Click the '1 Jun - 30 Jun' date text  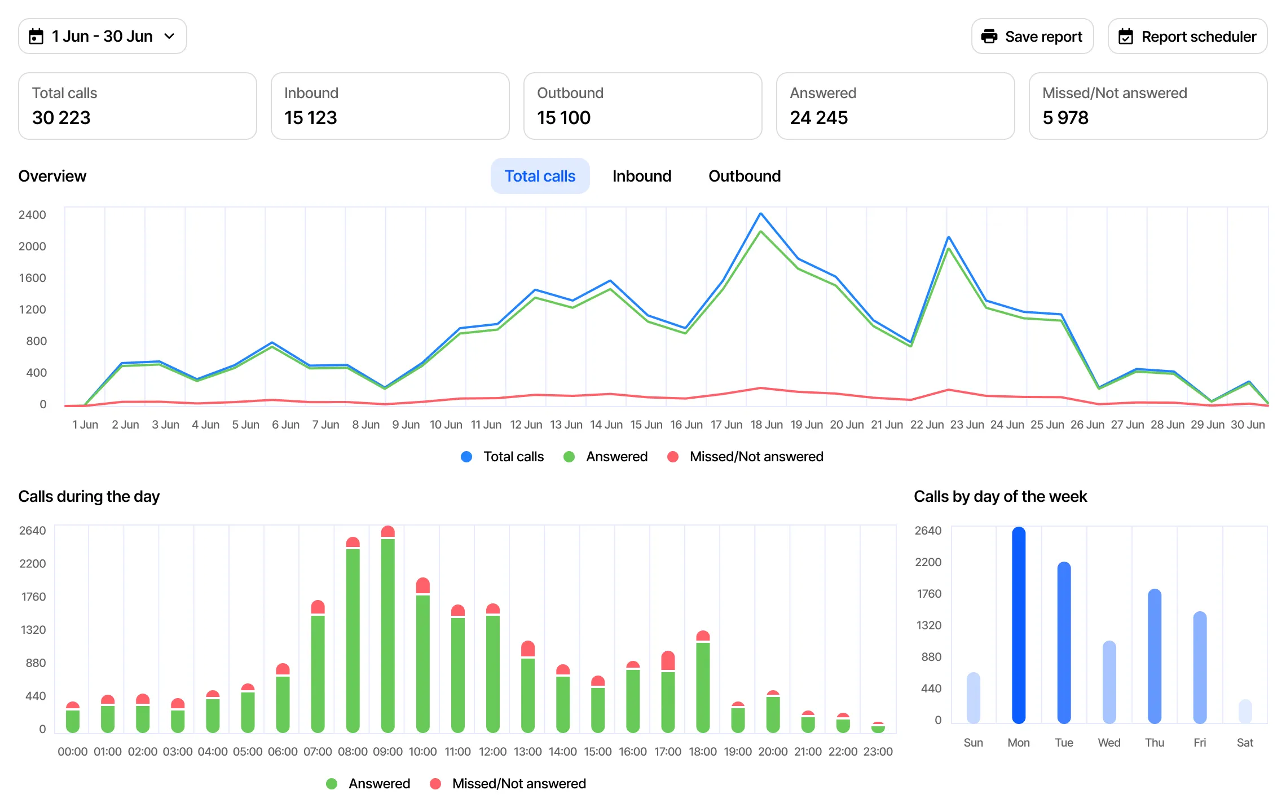point(102,37)
